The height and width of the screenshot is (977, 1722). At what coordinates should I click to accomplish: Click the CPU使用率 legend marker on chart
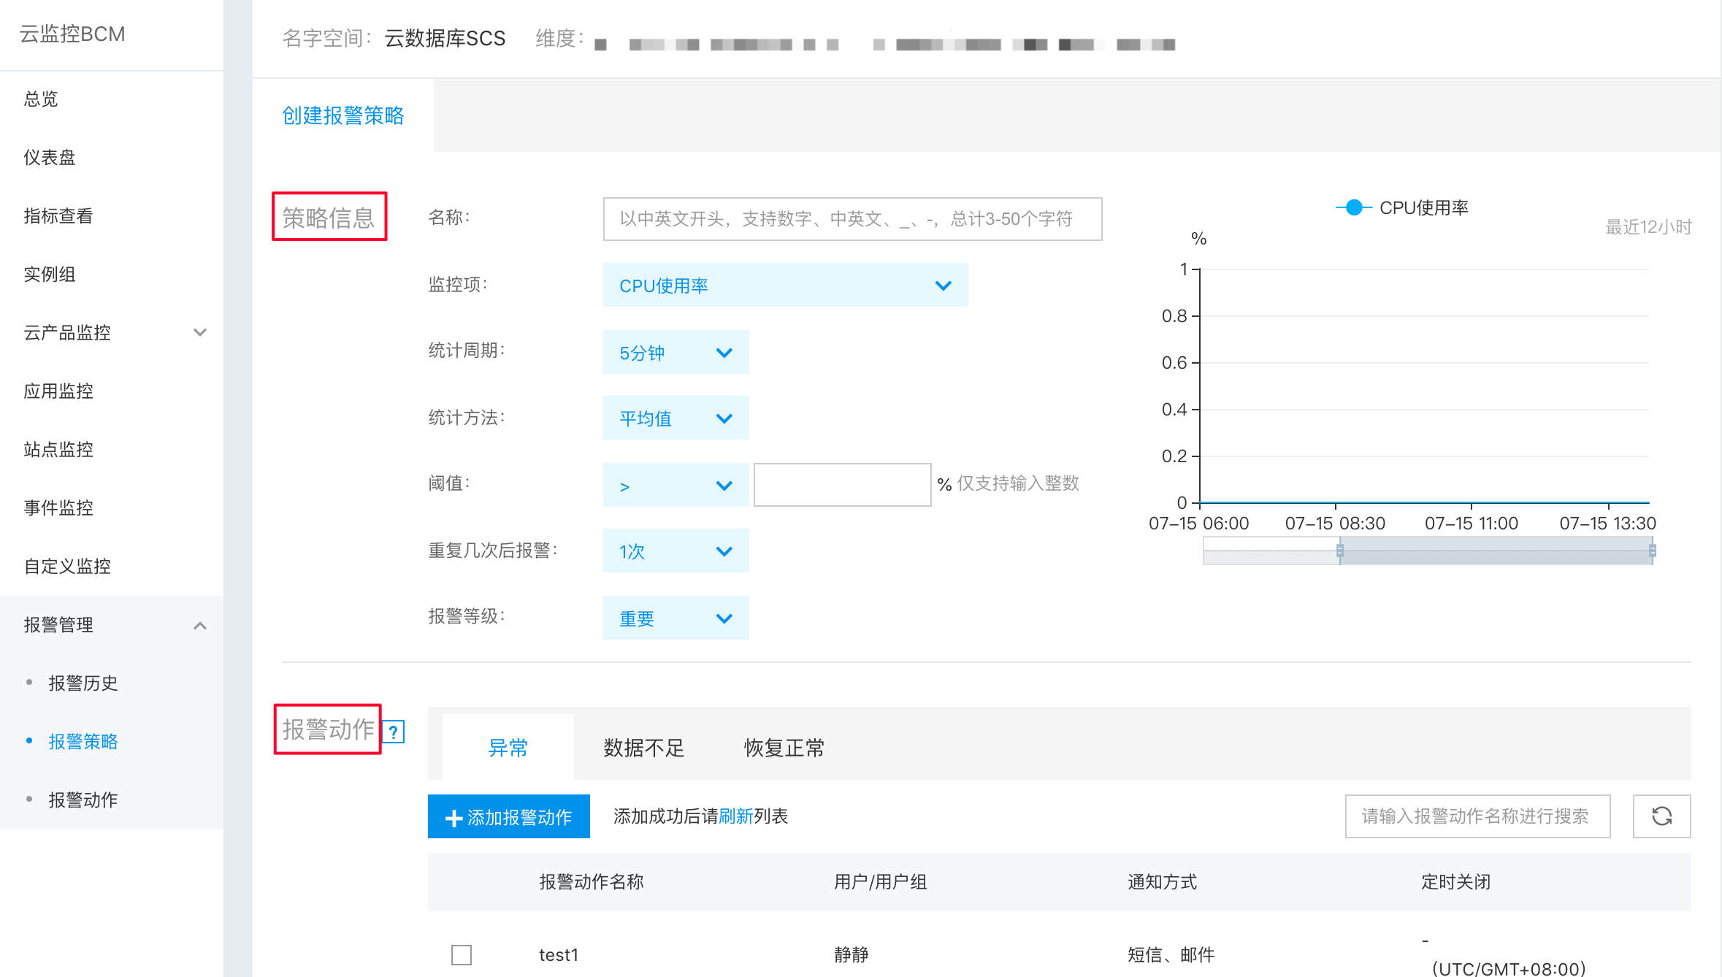click(x=1354, y=207)
